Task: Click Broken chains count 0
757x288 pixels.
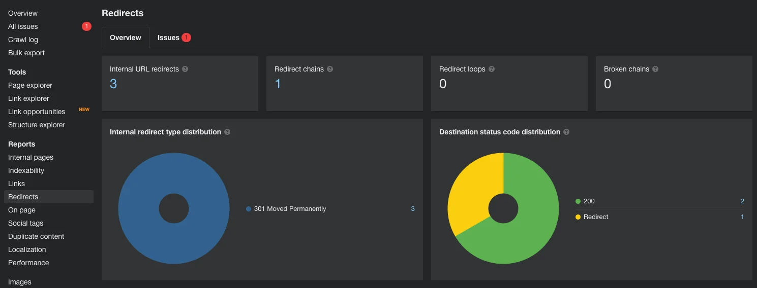Action: click(608, 84)
